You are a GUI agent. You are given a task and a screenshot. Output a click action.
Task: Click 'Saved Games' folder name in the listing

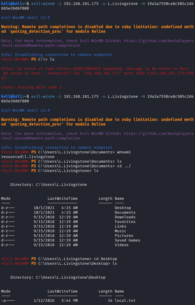[x=127, y=240]
